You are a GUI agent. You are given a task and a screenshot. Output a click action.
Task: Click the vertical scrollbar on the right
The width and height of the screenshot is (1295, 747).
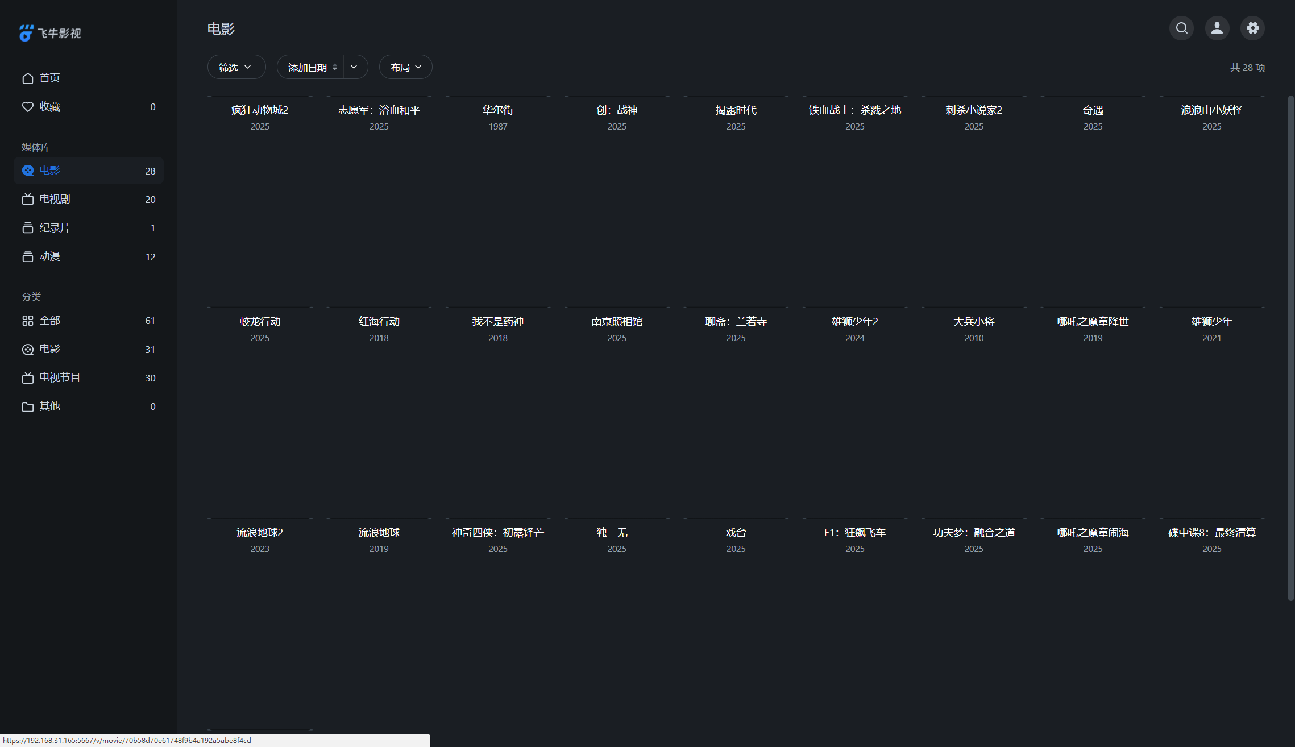point(1290,347)
